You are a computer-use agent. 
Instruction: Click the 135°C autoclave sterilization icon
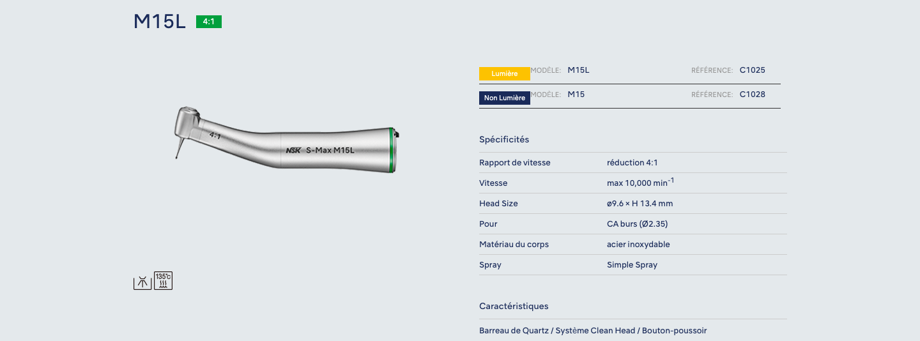click(x=164, y=281)
